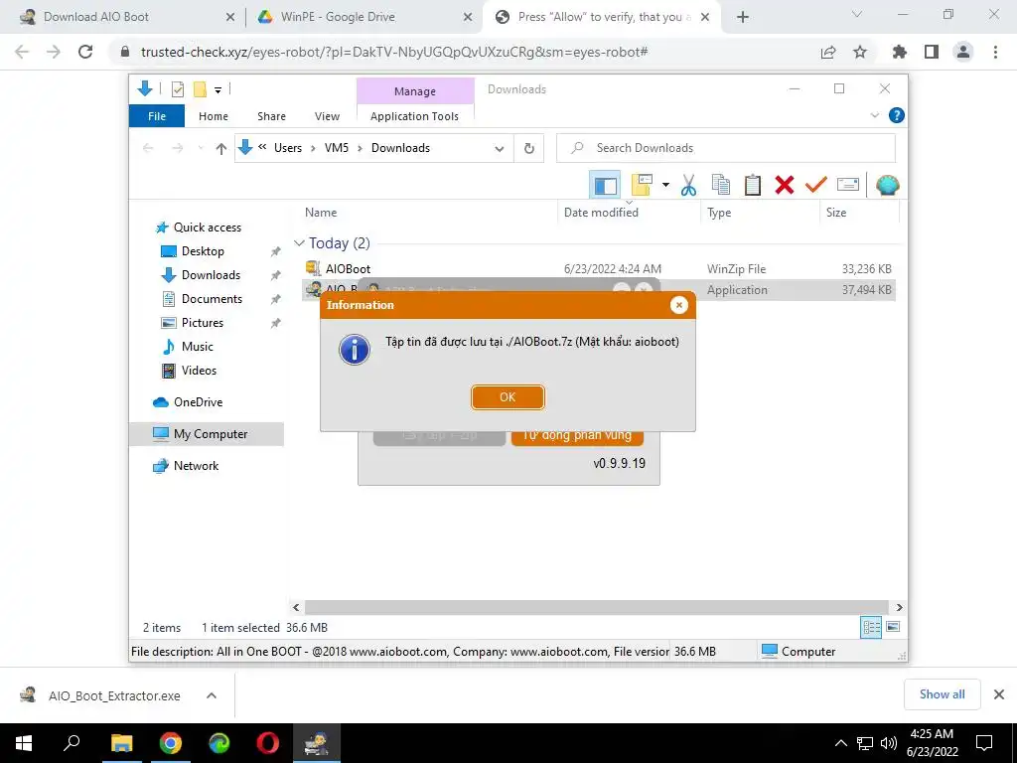Image resolution: width=1017 pixels, height=763 pixels.
Task: Click the orange checkmark Properties icon
Action: [x=816, y=185]
